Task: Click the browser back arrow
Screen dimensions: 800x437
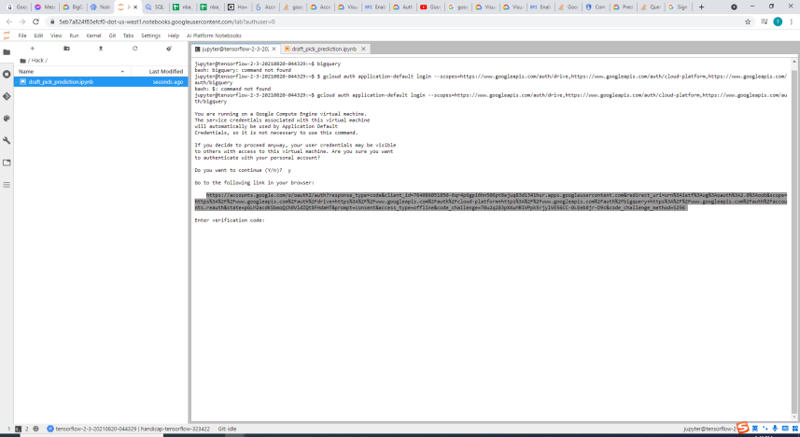Action: pos(9,21)
